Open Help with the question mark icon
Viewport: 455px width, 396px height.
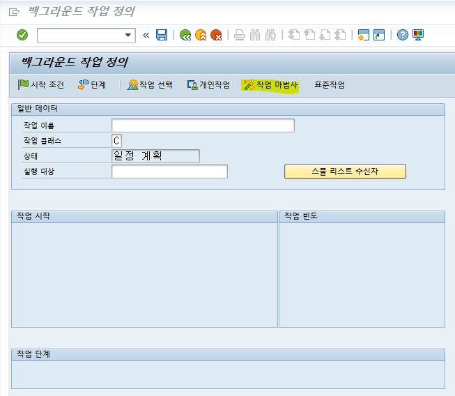pos(403,35)
